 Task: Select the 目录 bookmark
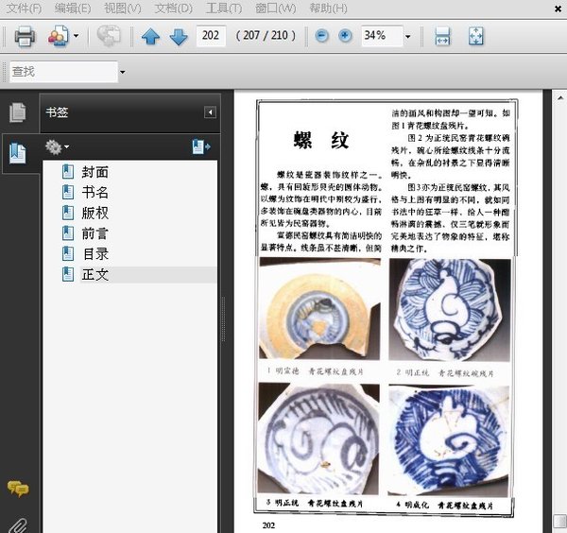(x=94, y=254)
